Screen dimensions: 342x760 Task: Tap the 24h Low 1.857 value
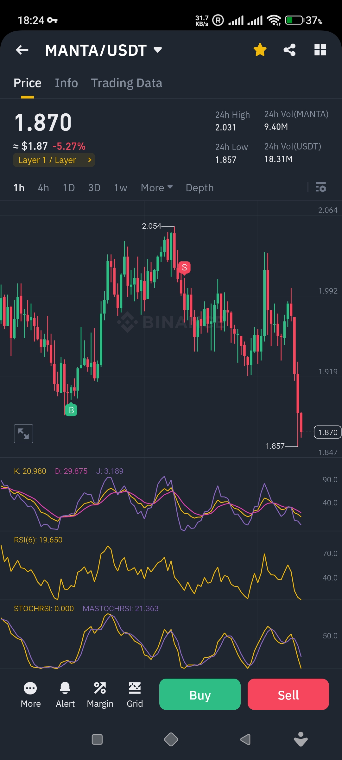226,160
